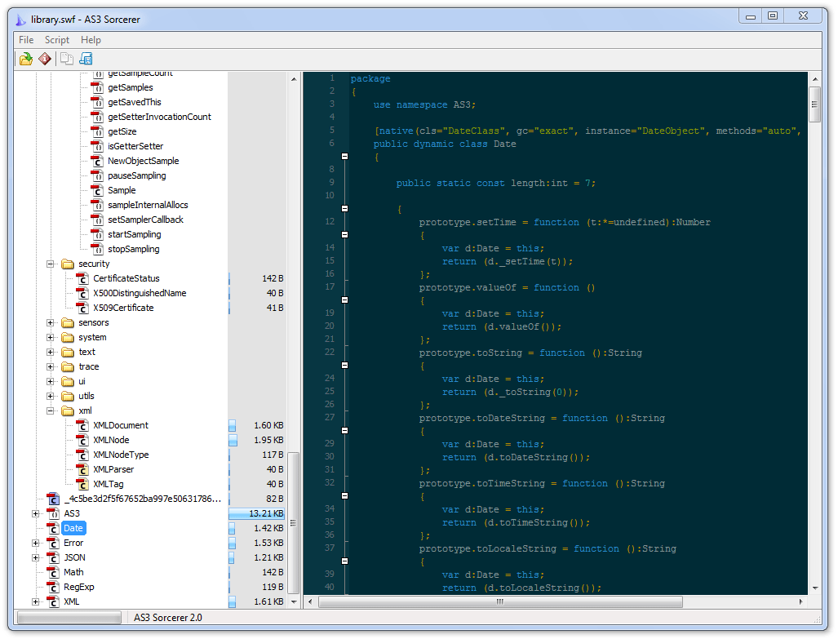Click the Math class icon
The width and height of the screenshot is (838, 639).
[x=53, y=572]
